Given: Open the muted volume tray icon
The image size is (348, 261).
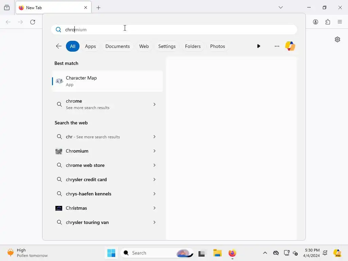Looking at the screenshot, I should coord(295,253).
